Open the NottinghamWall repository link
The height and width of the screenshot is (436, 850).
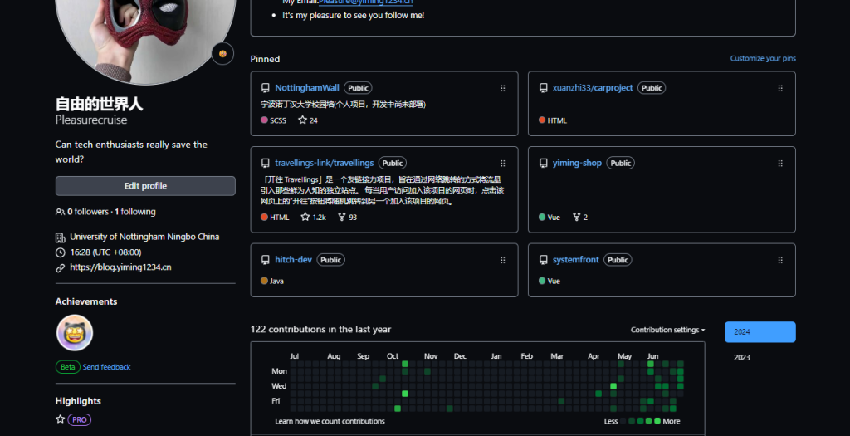pos(307,88)
